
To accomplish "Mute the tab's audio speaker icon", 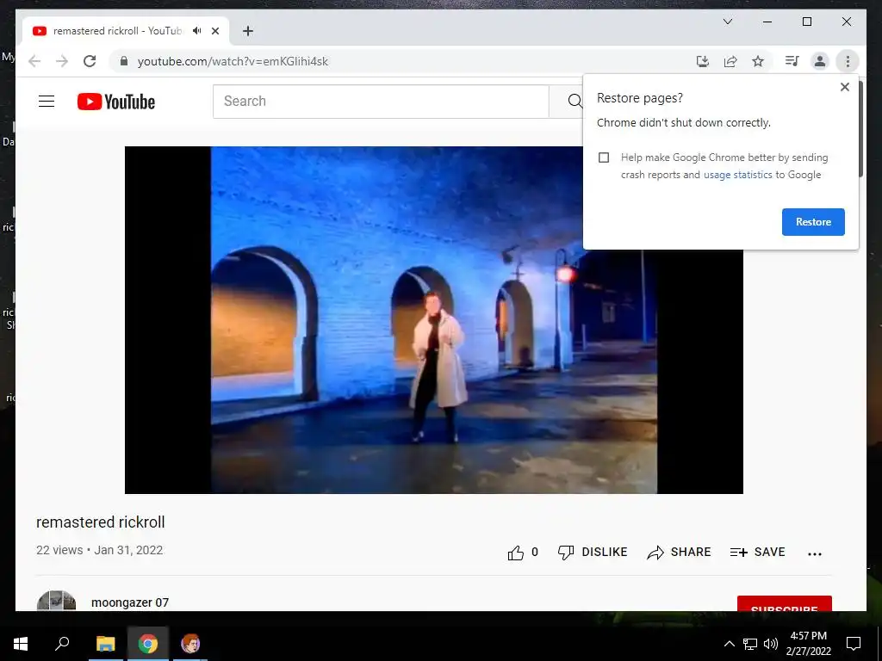I will tap(196, 31).
